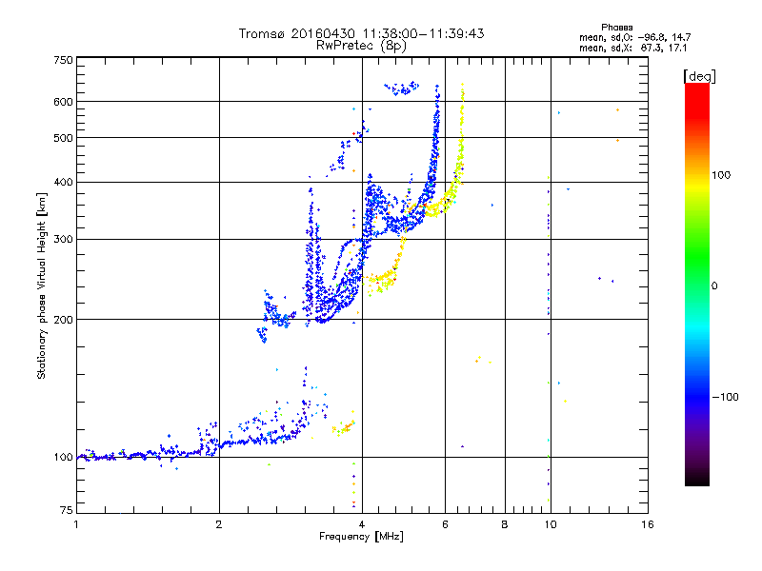The height and width of the screenshot is (571, 762).
Task: Click the plot title "Tromsø 20160430 11:38:00-11:39:43"
Action: pos(361,33)
